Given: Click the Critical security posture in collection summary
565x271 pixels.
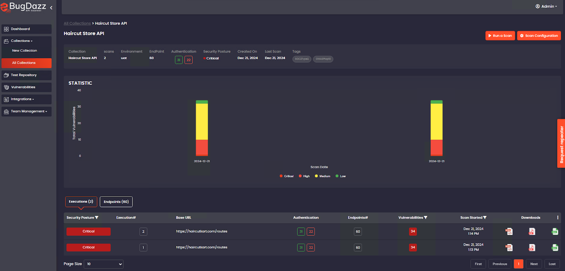Looking at the screenshot, I should tap(211, 58).
